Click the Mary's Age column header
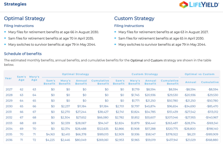Image resolution: width=223 pixels, height=148 pixels. [x=34, y=79]
